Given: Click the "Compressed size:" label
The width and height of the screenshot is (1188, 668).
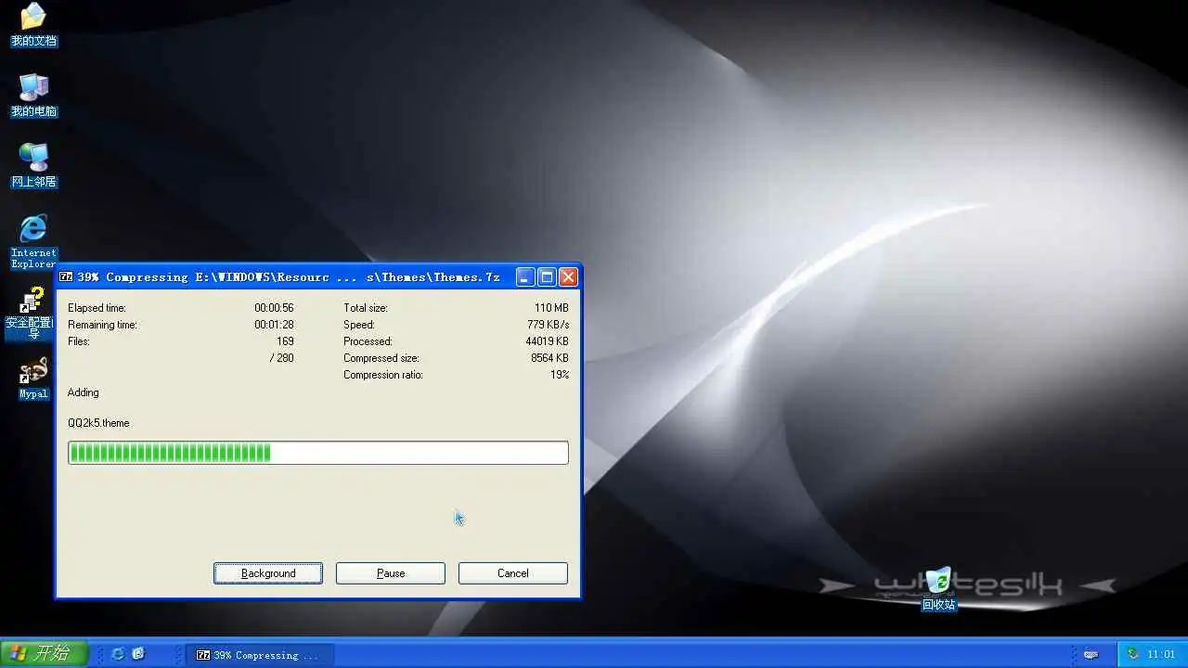Looking at the screenshot, I should [381, 358].
